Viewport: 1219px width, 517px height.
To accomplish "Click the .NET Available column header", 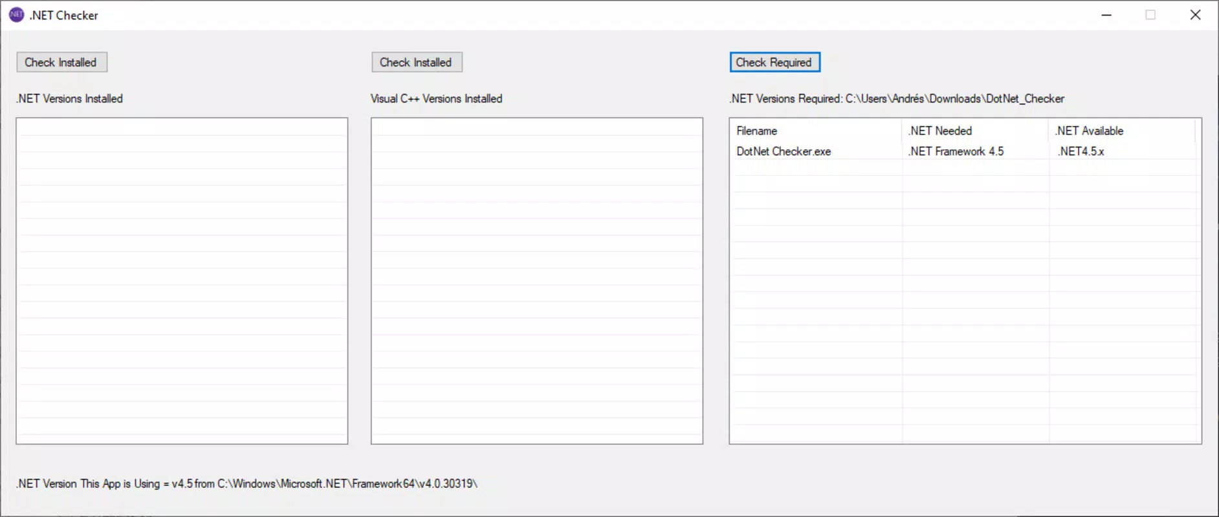I will (x=1121, y=131).
